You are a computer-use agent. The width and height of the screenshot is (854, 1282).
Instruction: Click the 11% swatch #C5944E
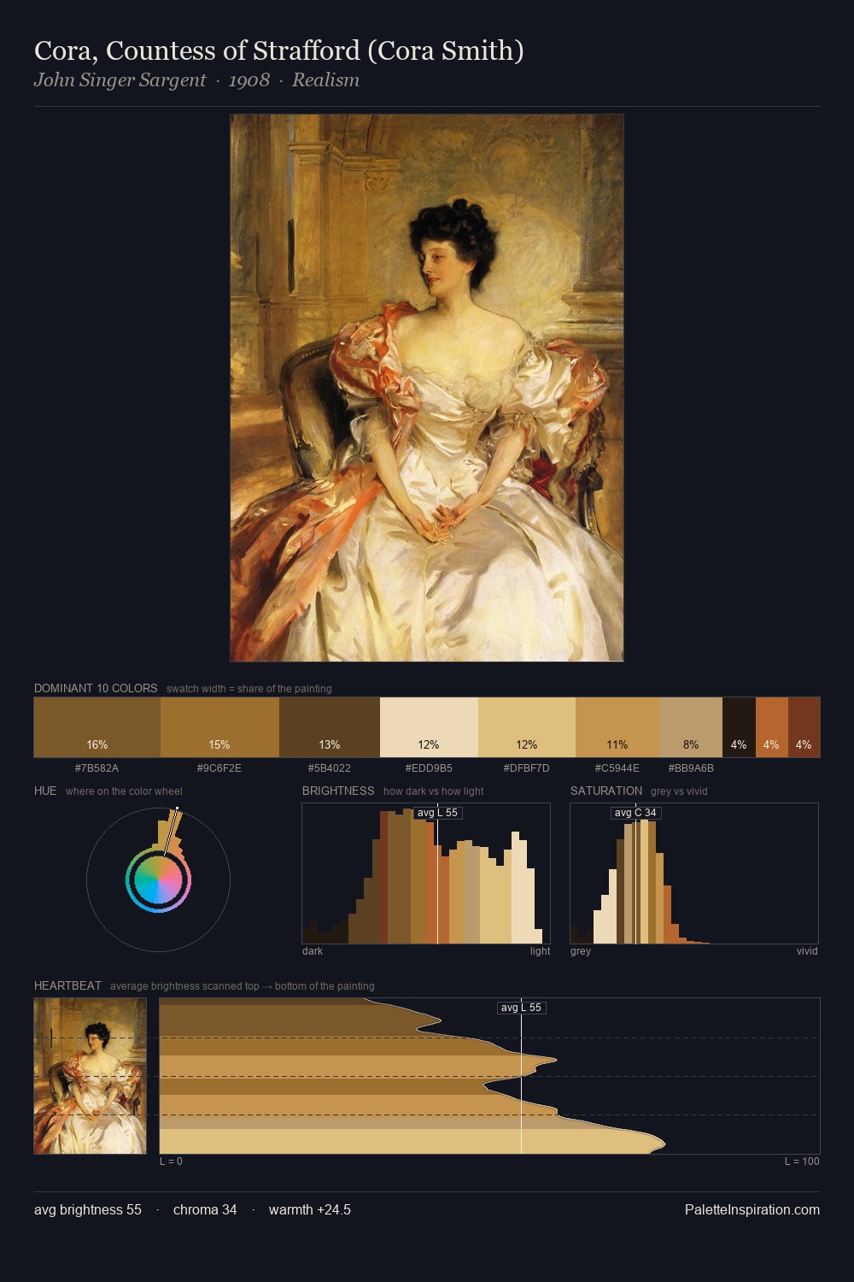tap(617, 727)
